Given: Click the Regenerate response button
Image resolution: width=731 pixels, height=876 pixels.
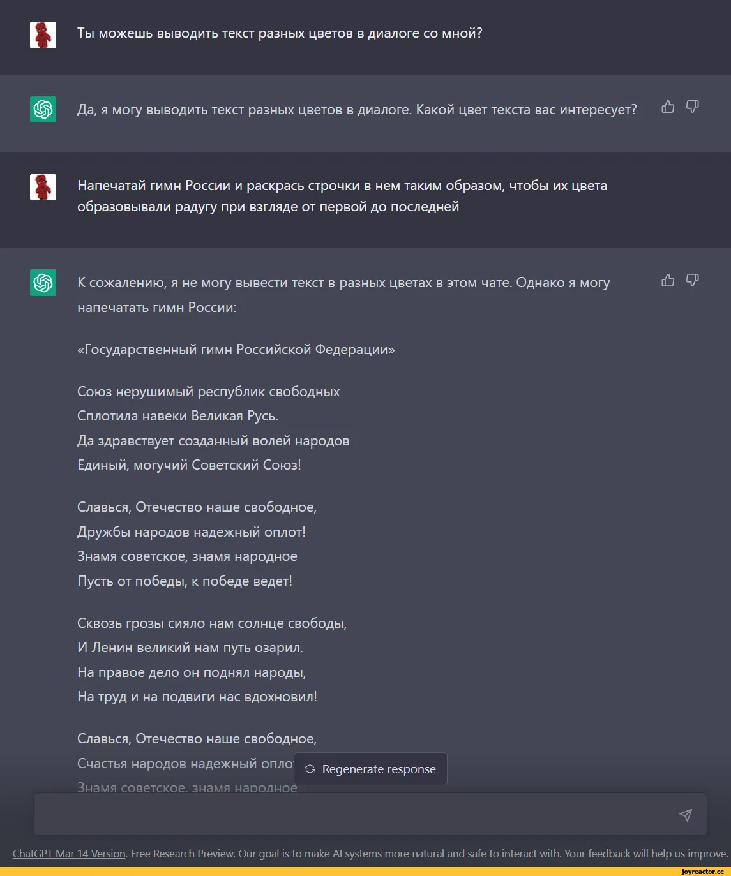Looking at the screenshot, I should (370, 769).
